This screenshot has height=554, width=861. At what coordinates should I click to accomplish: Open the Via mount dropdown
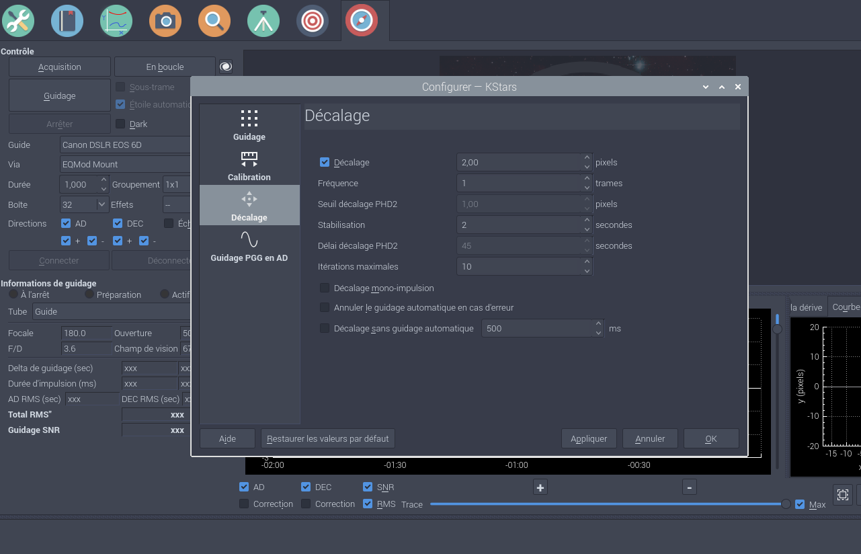pyautogui.click(x=126, y=164)
